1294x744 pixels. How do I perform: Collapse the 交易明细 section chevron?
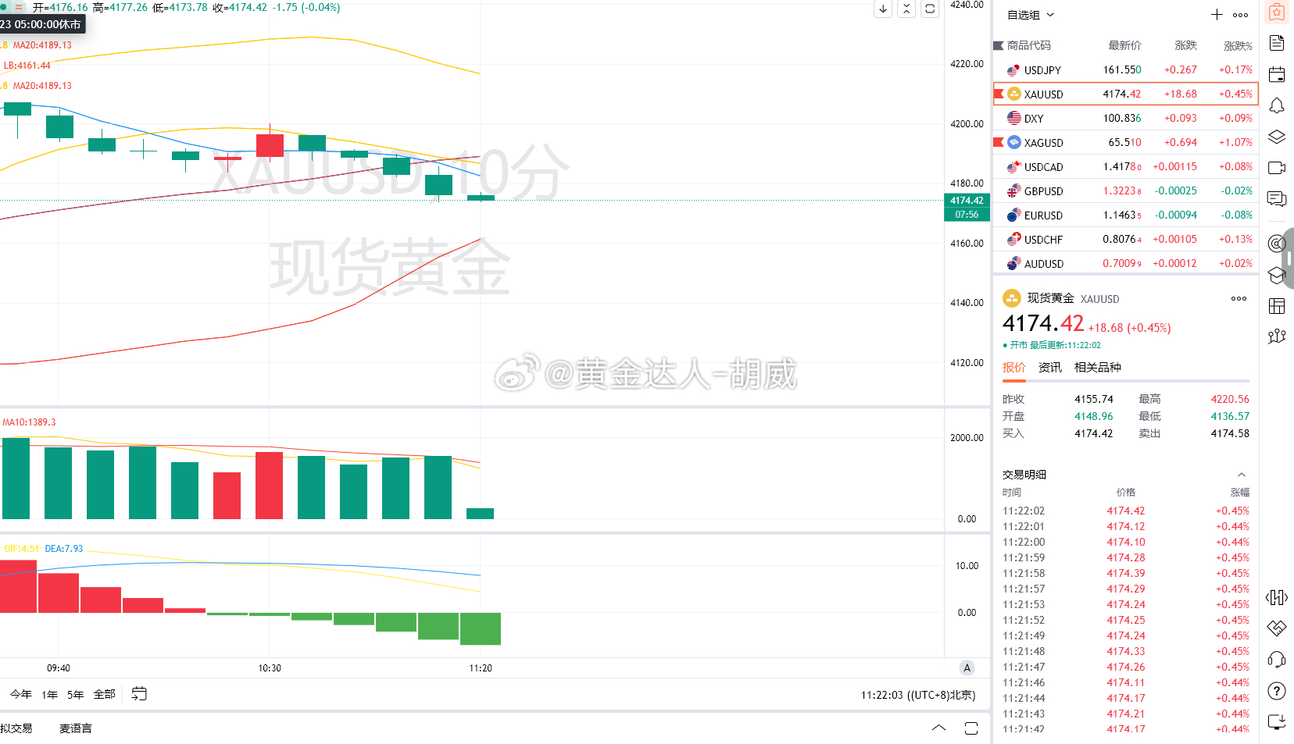[x=1242, y=475]
